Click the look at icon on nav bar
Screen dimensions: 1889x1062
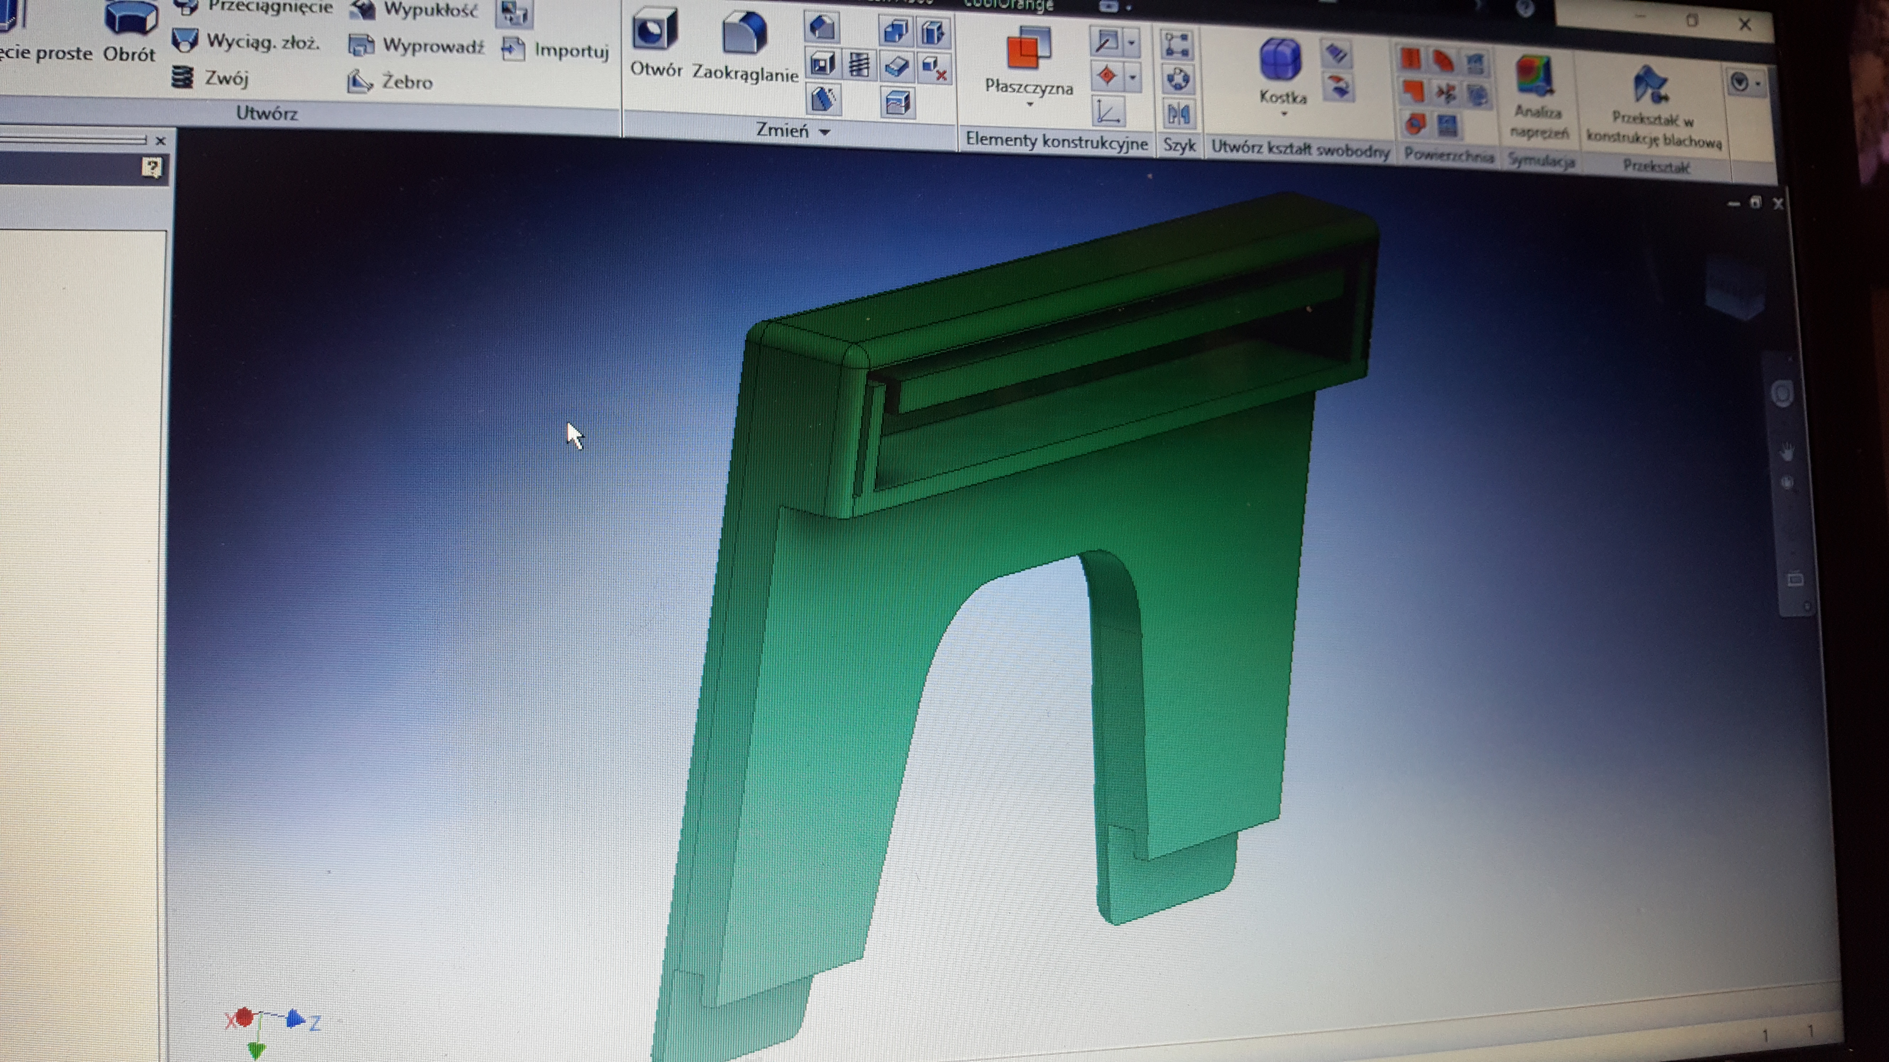[x=1795, y=579]
